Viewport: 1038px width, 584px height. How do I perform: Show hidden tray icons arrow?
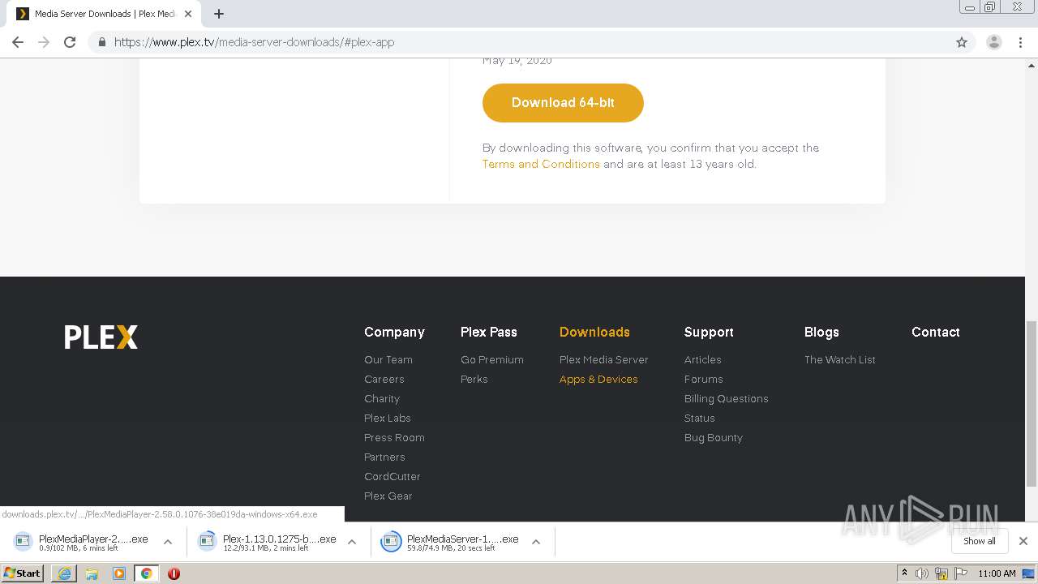[904, 573]
